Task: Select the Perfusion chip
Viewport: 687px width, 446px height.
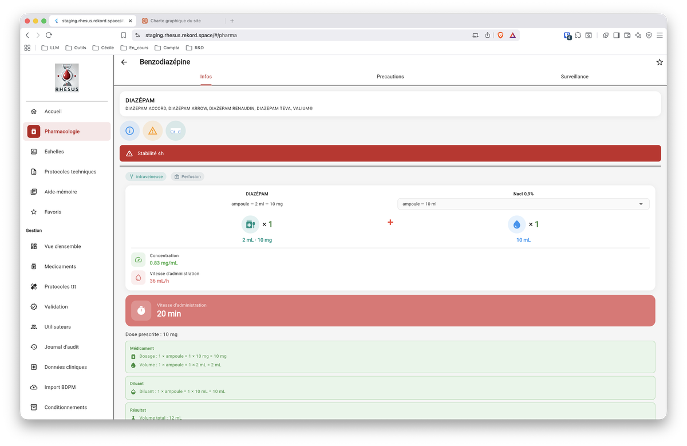Action: pyautogui.click(x=188, y=176)
